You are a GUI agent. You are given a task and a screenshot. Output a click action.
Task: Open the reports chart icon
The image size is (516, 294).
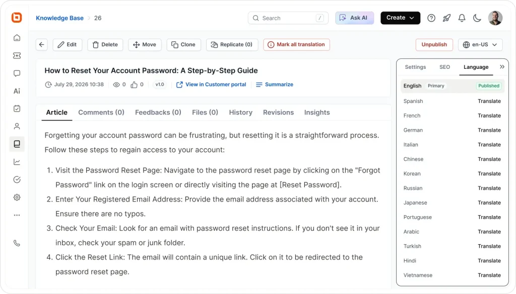(x=17, y=162)
